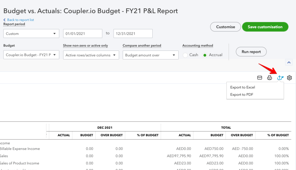This screenshot has width=296, height=170.
Task: Click the start date field 01/01/2021
Action: click(x=82, y=33)
